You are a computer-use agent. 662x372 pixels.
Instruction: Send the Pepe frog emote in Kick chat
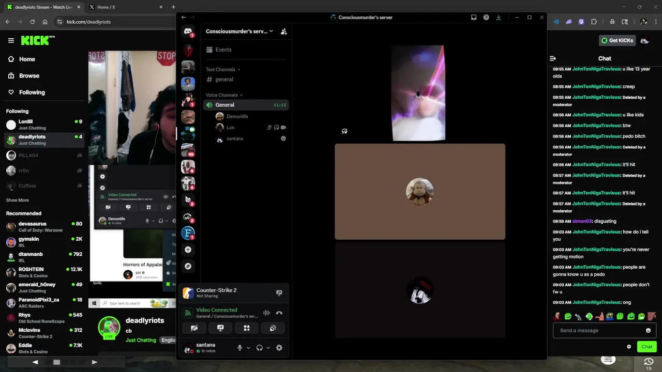[610, 316]
